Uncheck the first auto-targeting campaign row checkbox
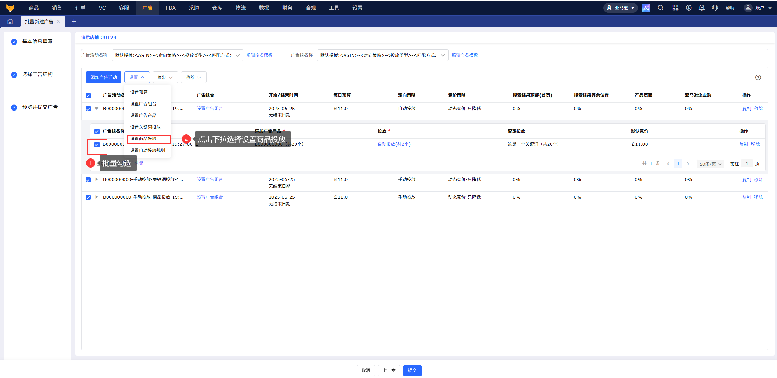 88,109
